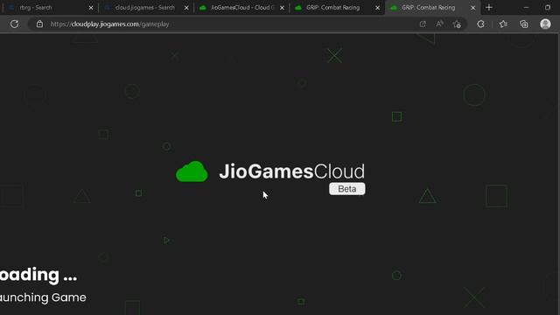
Task: Close the active GRIP: Combat Racing tab
Action: pos(472,8)
